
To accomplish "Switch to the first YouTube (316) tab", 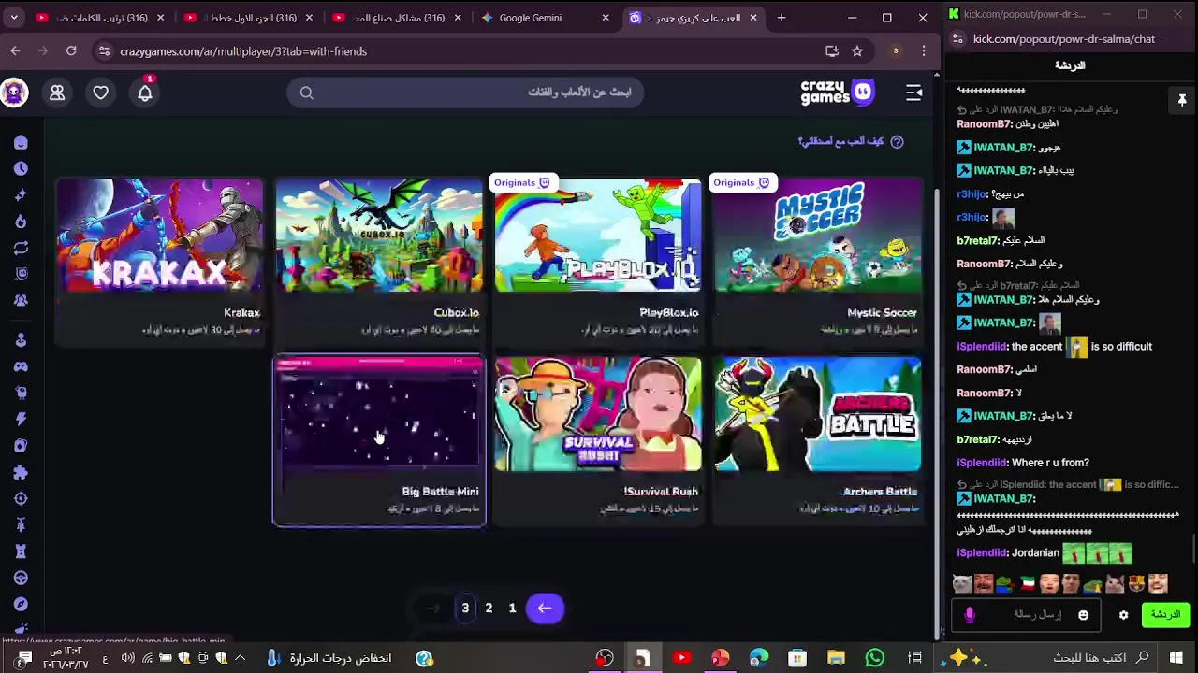I will [x=97, y=18].
